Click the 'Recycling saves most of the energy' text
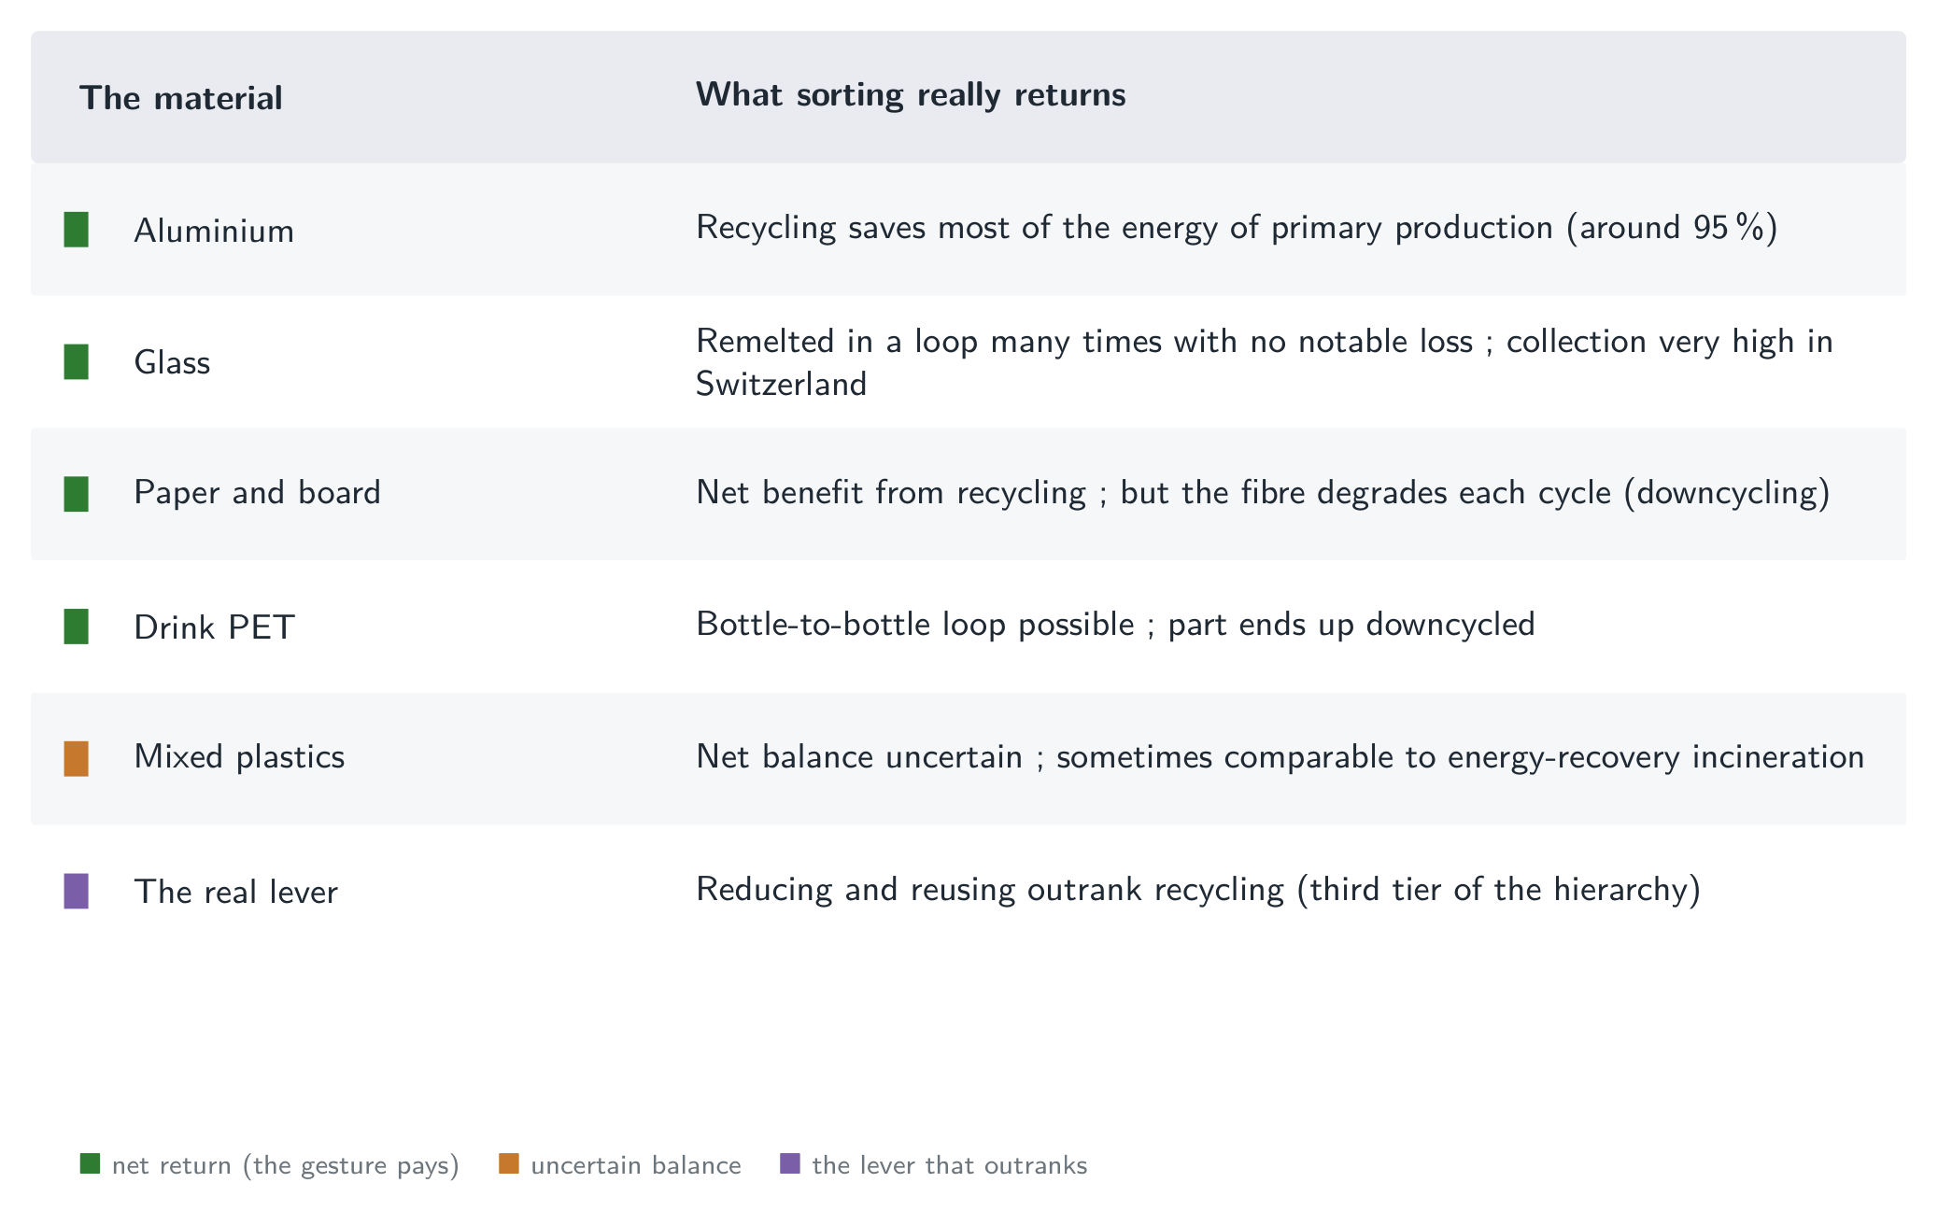This screenshot has height=1225, width=1938. pos(1237,228)
